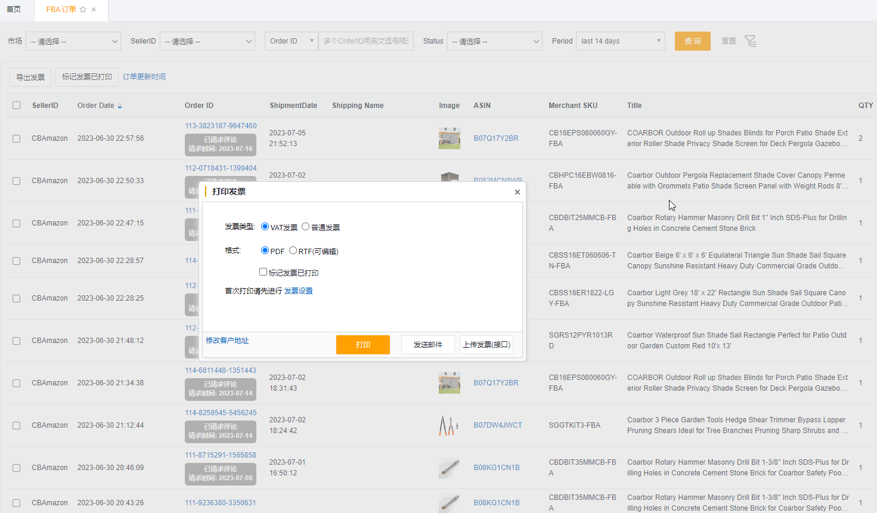Close the FBA订单 tab
Image resolution: width=877 pixels, height=513 pixels.
(94, 10)
